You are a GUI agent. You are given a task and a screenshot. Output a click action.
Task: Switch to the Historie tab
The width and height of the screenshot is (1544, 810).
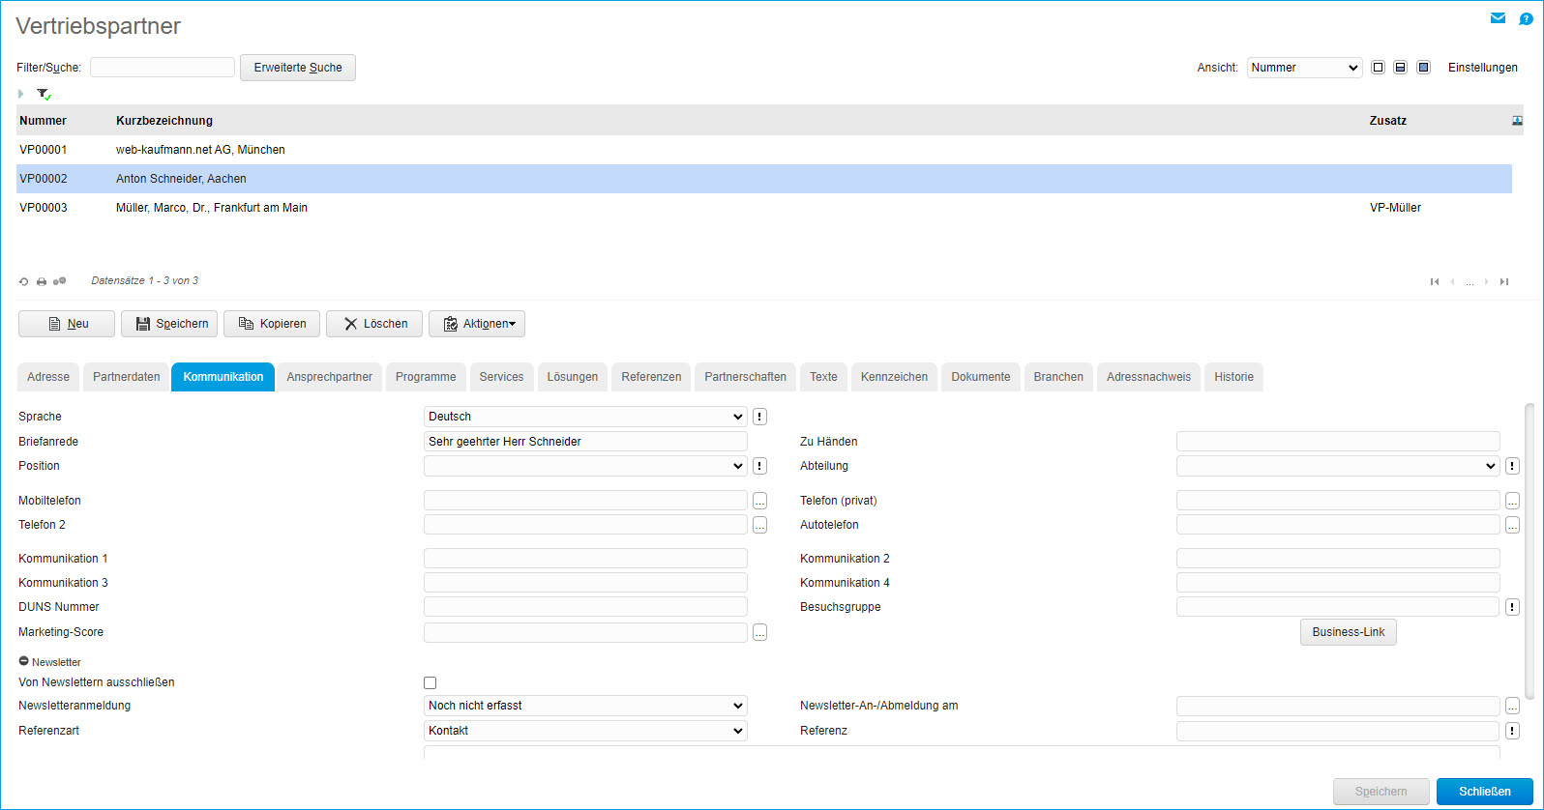click(1234, 377)
